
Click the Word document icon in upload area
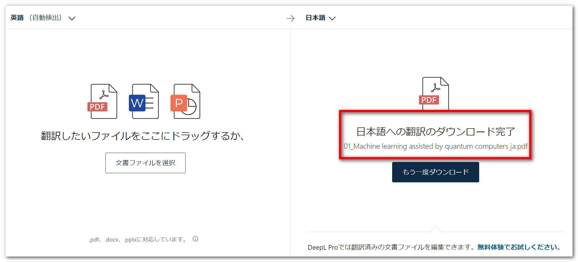[144, 101]
